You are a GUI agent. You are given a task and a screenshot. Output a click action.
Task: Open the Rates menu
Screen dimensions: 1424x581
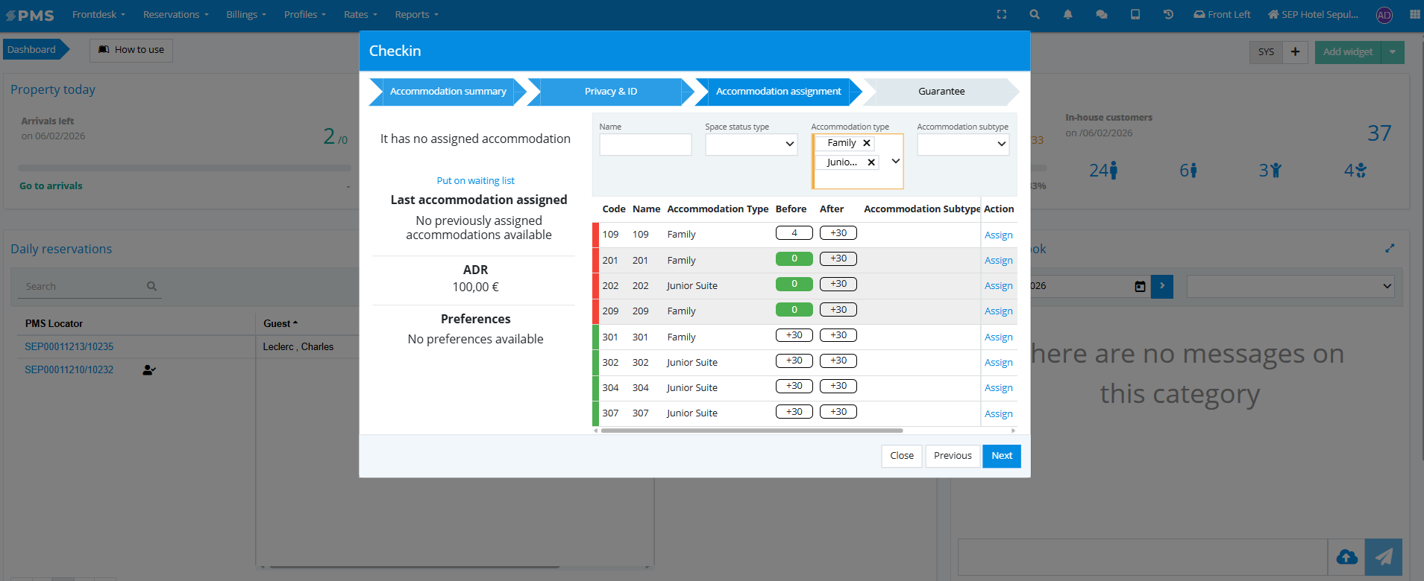360,14
